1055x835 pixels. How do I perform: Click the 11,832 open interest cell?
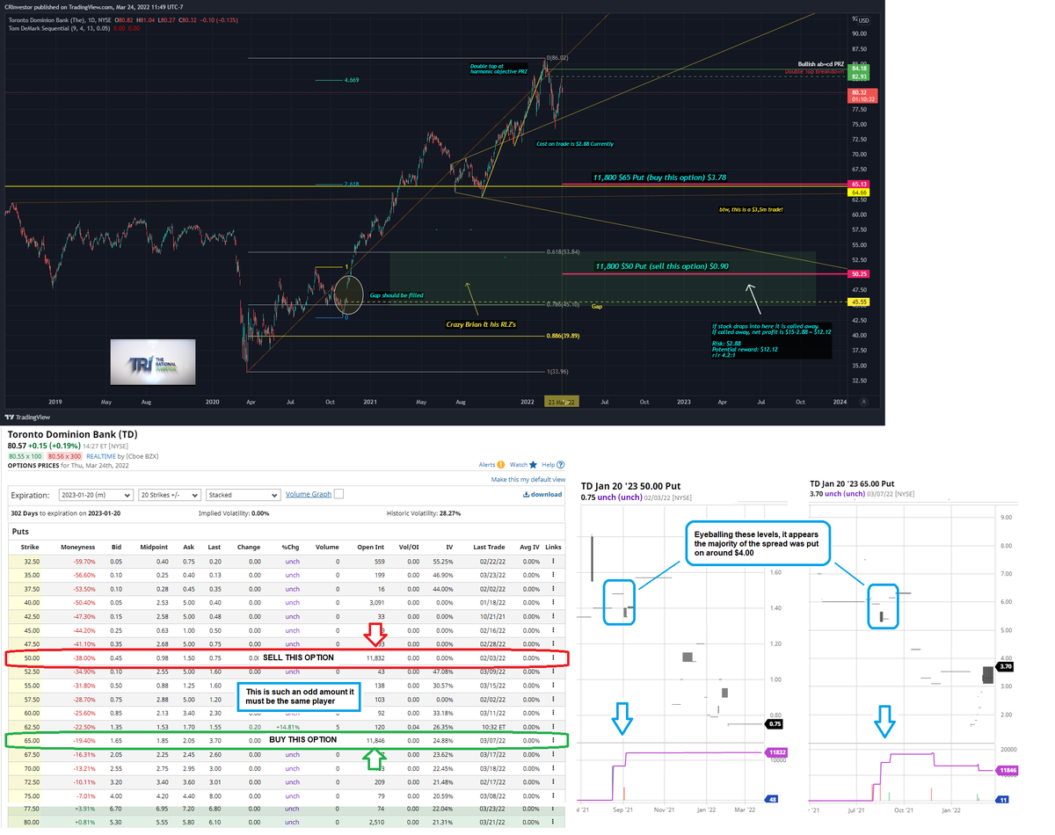376,657
